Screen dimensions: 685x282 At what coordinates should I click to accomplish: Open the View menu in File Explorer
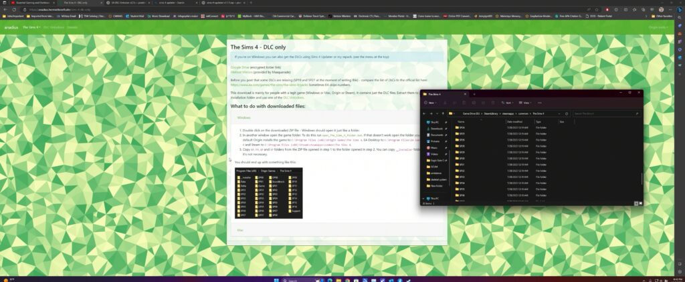[526, 103]
